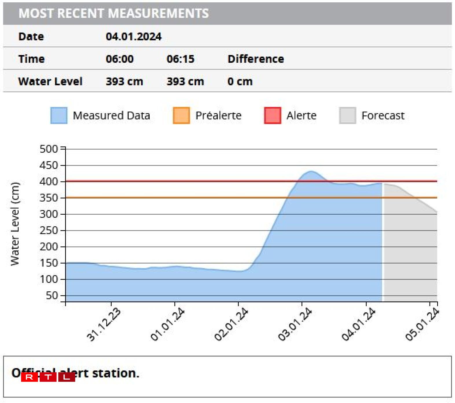The height and width of the screenshot is (403, 455).
Task: Click the 31.12.23 x-axis date label
Action: [x=104, y=324]
